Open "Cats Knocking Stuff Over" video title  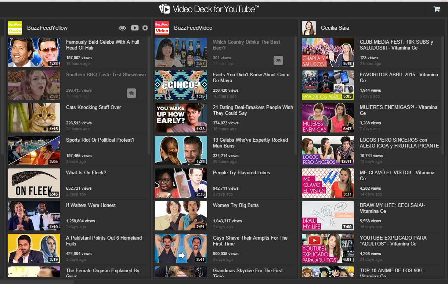tap(93, 108)
